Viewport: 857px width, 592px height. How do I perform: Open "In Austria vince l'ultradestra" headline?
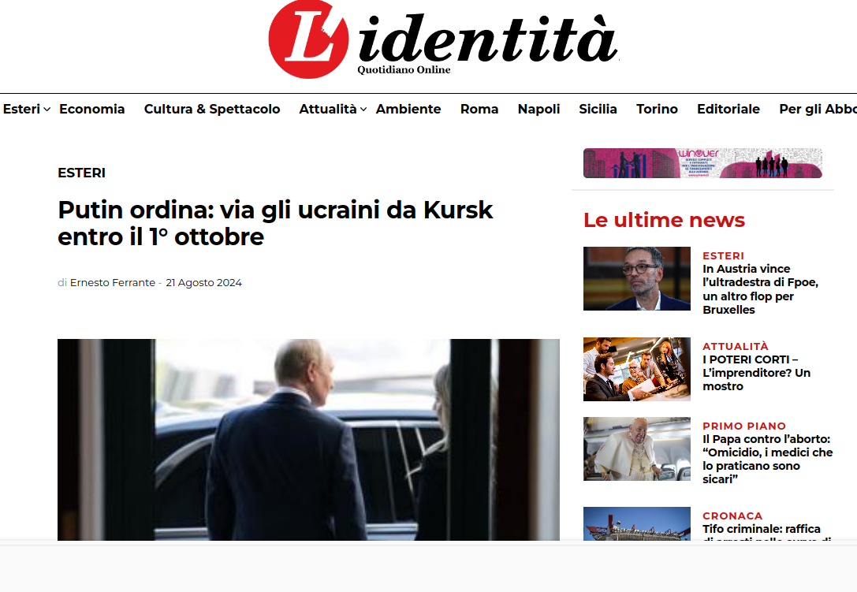tap(760, 289)
